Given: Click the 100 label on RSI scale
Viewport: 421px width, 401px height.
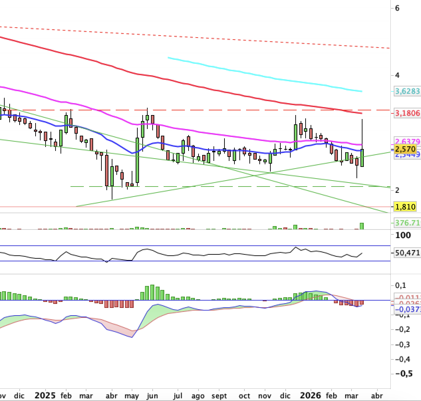Looking at the screenshot, I should tap(403, 235).
